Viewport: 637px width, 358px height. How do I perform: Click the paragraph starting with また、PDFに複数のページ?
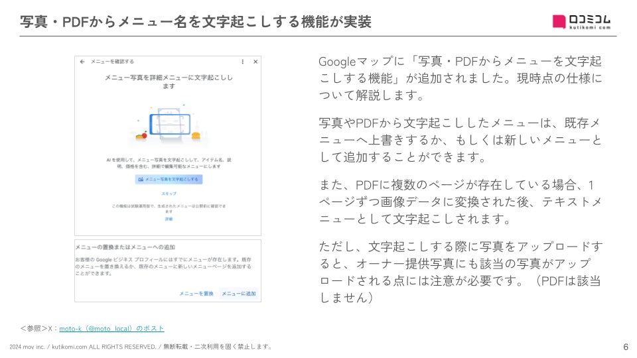(x=460, y=202)
